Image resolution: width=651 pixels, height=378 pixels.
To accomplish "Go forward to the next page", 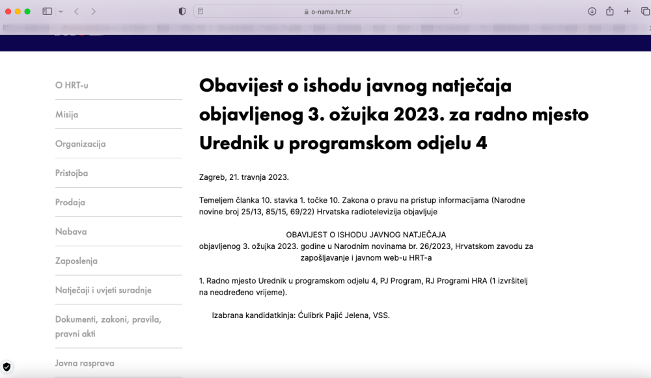I will (x=94, y=12).
